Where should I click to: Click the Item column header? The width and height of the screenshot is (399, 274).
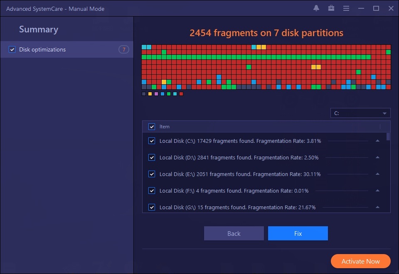[165, 127]
